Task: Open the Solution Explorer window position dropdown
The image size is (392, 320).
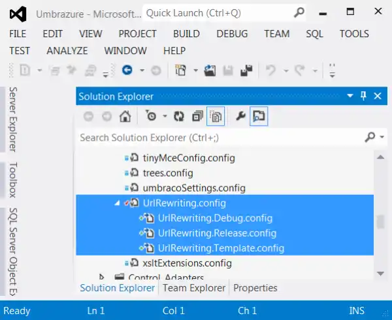Action: [350, 96]
